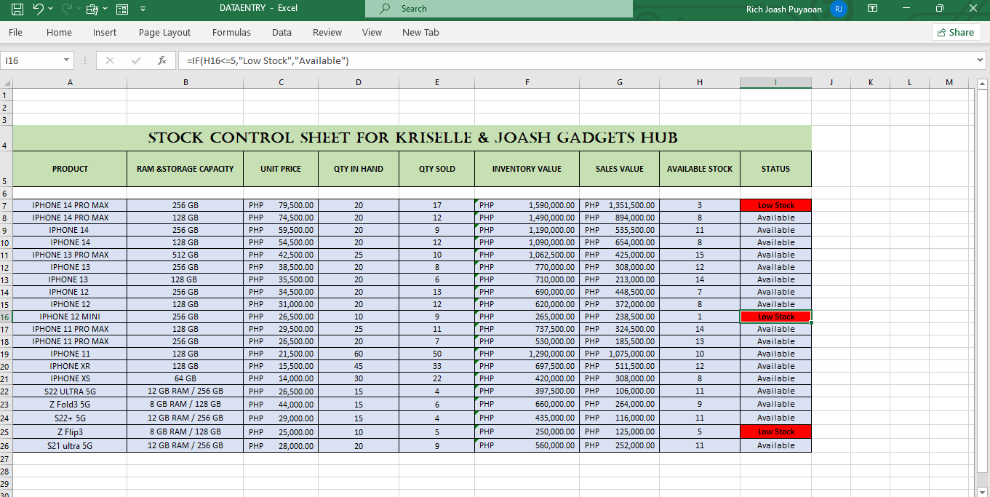
Task: Open the Page Layout tab
Action: [x=164, y=32]
